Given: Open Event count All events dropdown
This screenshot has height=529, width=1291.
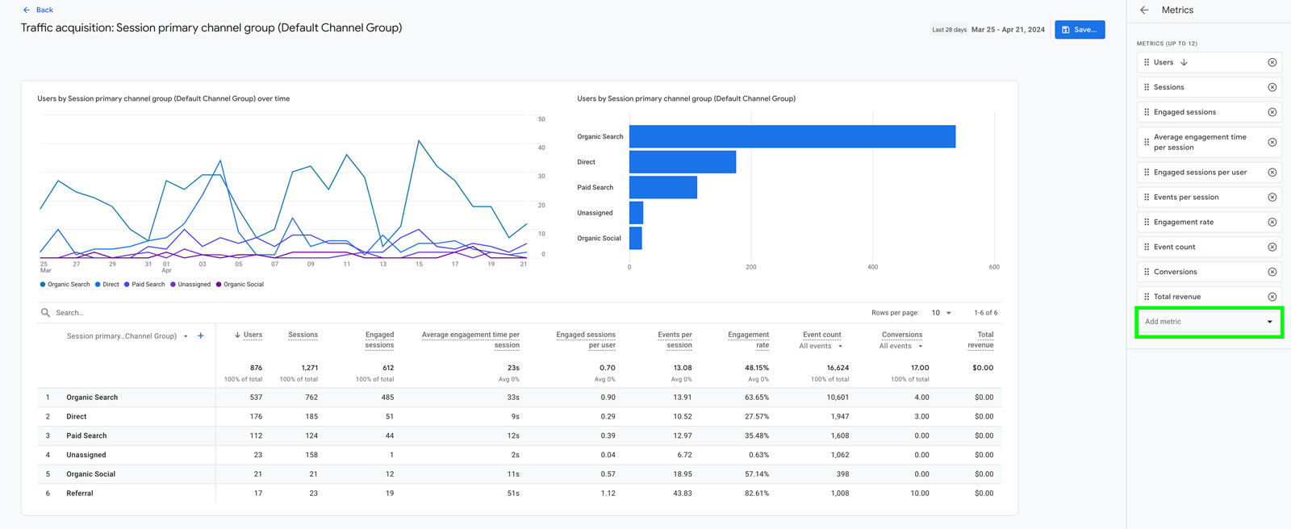Looking at the screenshot, I should (821, 346).
